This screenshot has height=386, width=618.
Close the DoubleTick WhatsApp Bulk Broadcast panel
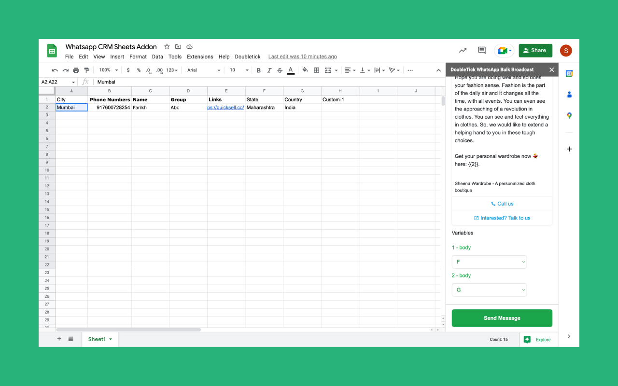[x=551, y=70]
